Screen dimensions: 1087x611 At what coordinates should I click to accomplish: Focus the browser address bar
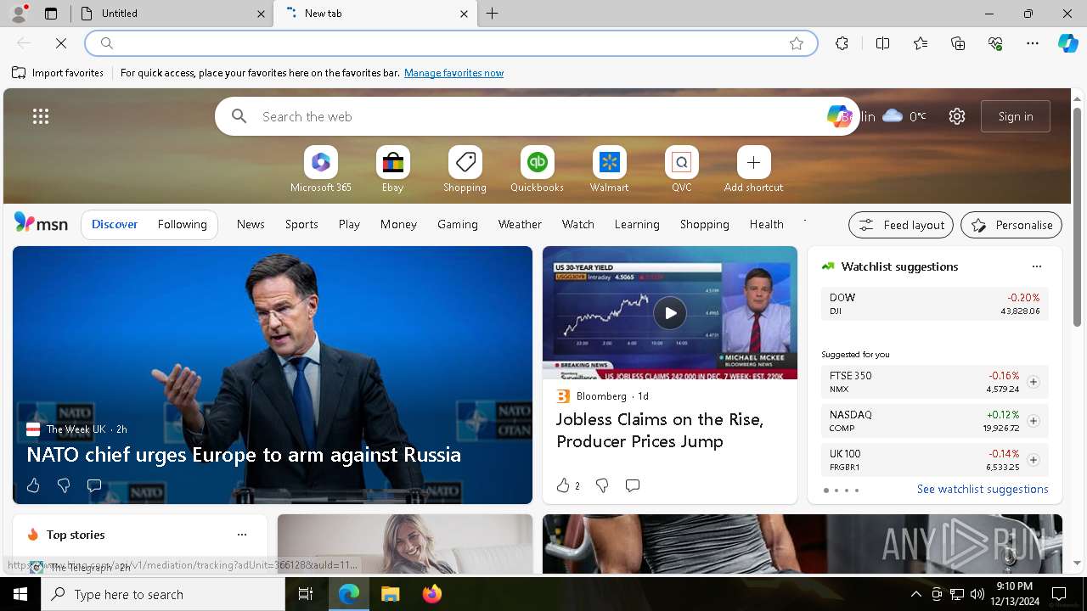click(x=450, y=43)
